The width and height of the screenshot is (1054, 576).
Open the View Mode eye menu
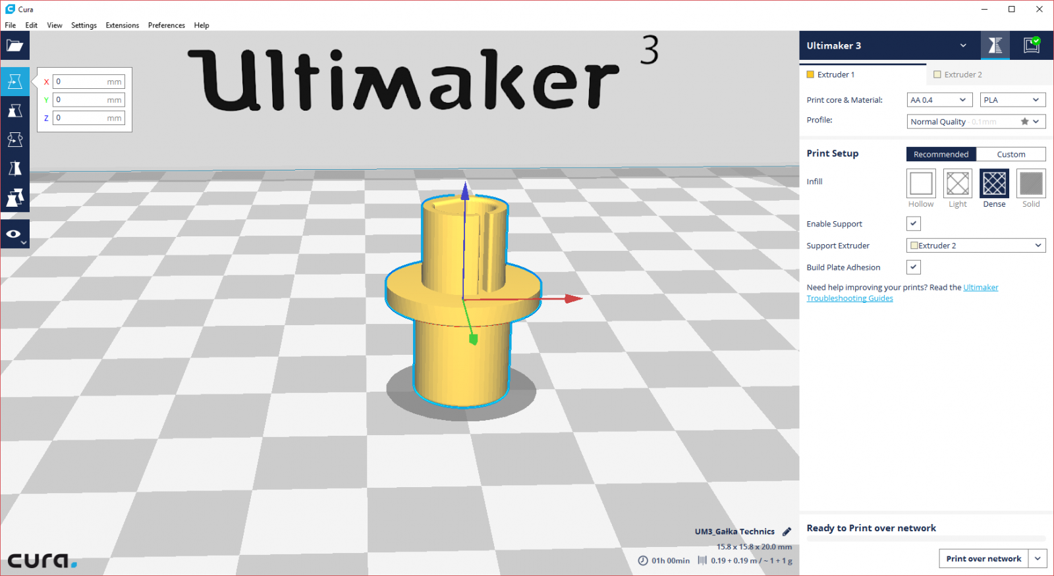[x=14, y=234]
